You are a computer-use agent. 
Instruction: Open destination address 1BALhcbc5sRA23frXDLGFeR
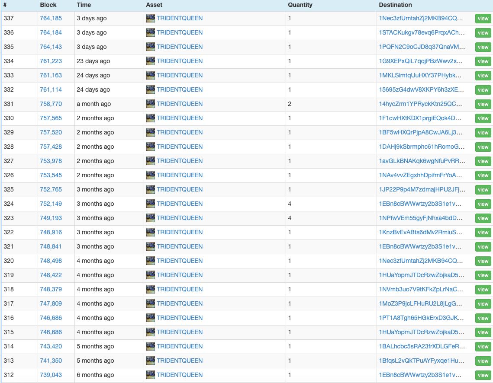coord(422,346)
